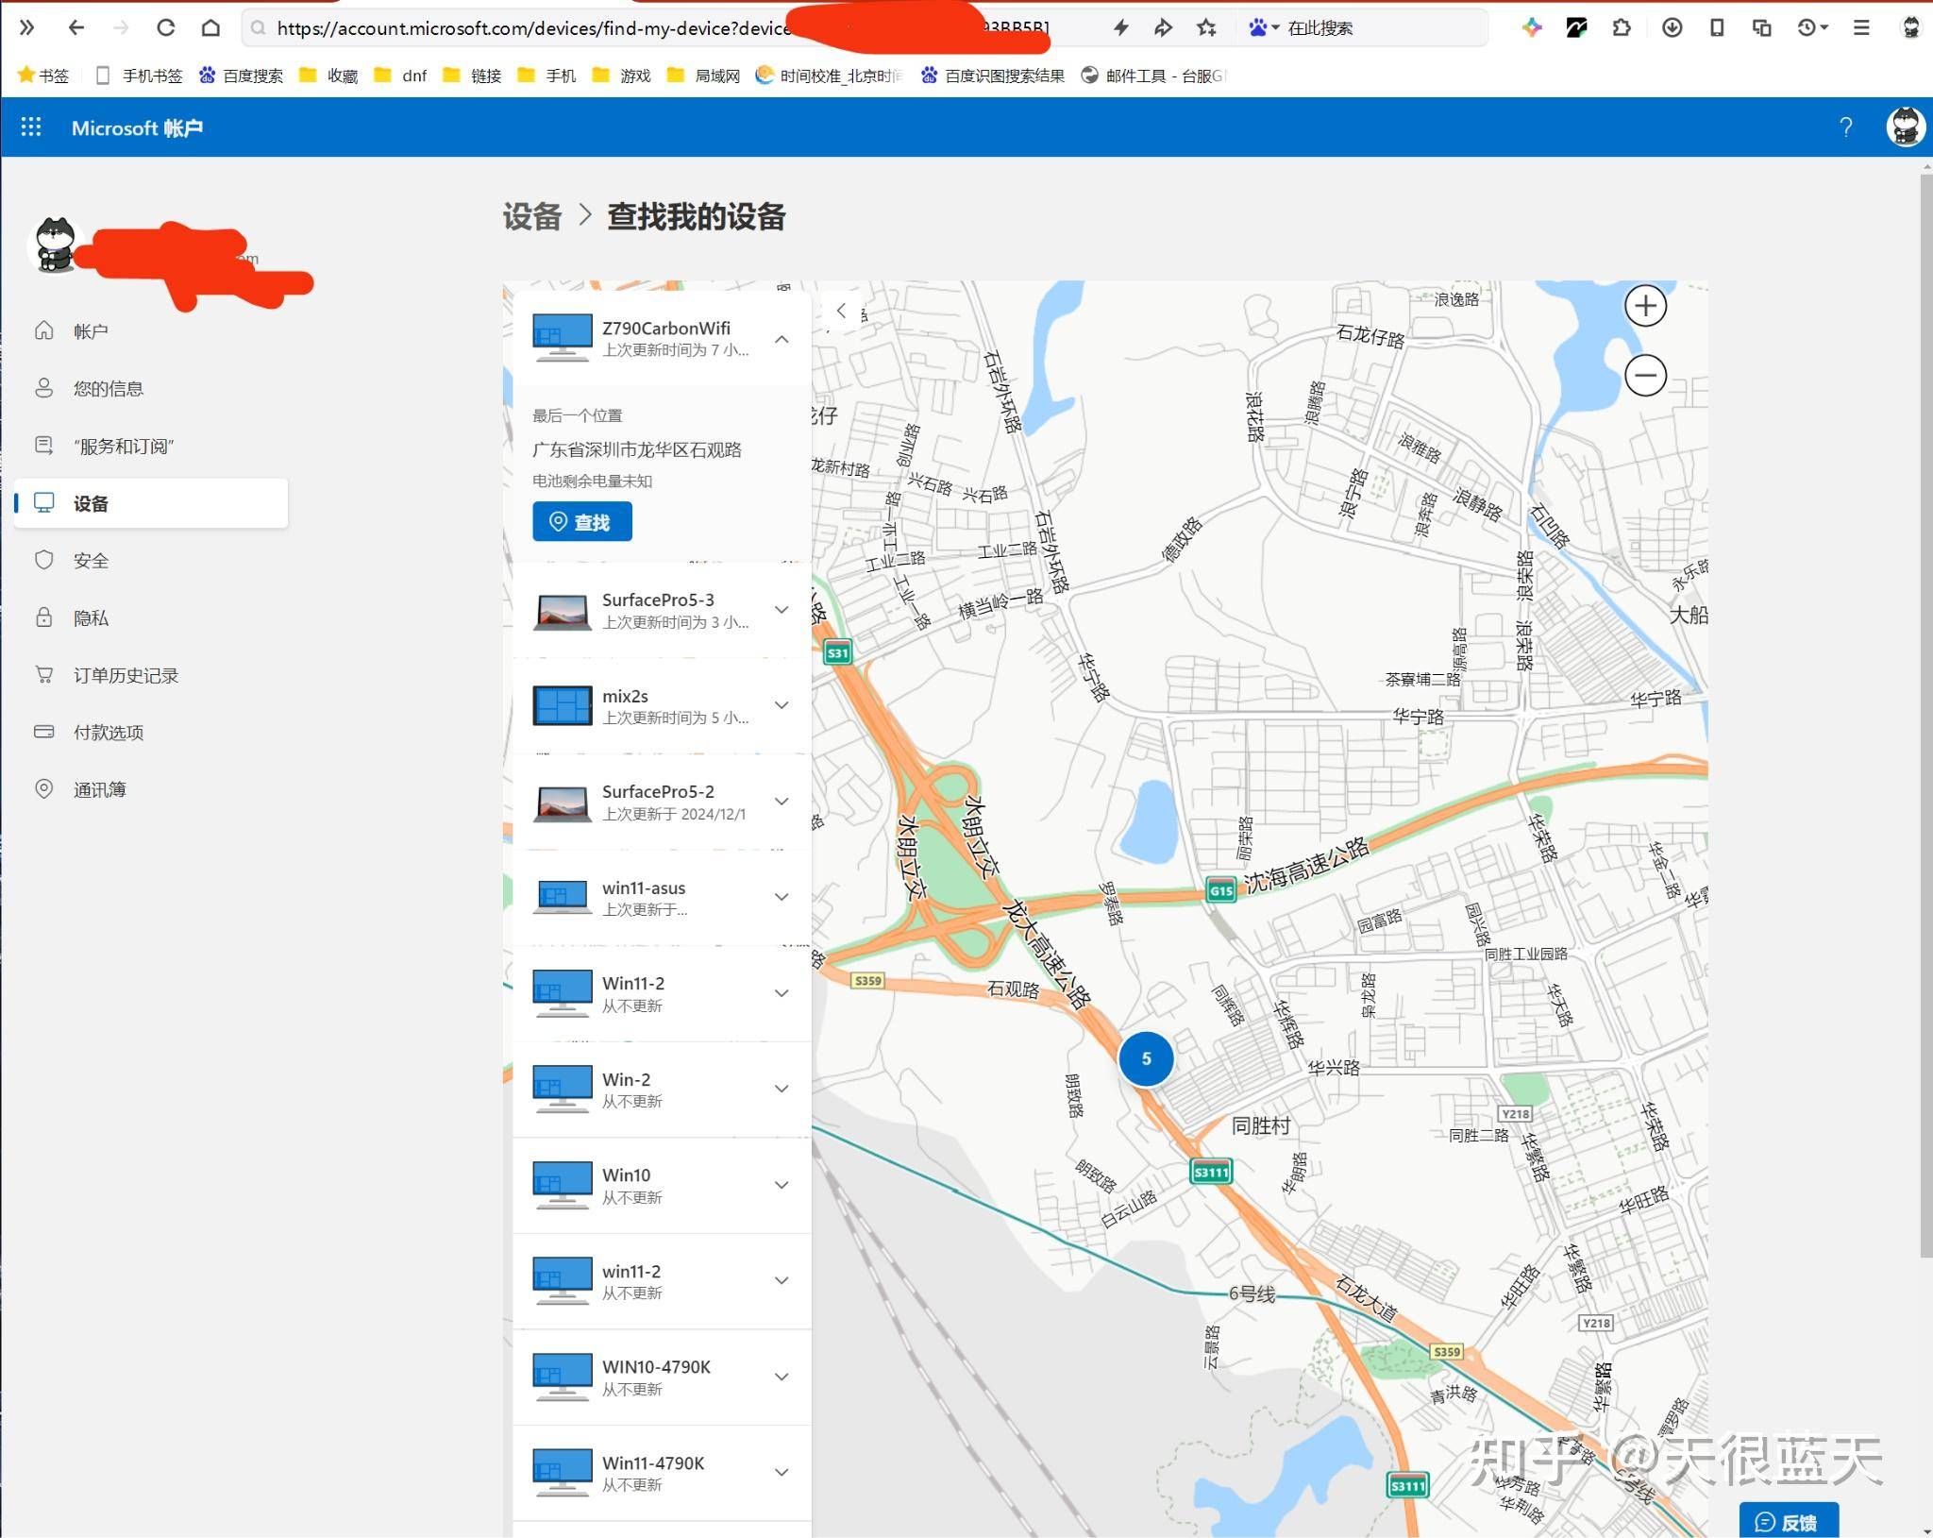Open the 局域网 bookmarks folder

[x=704, y=76]
